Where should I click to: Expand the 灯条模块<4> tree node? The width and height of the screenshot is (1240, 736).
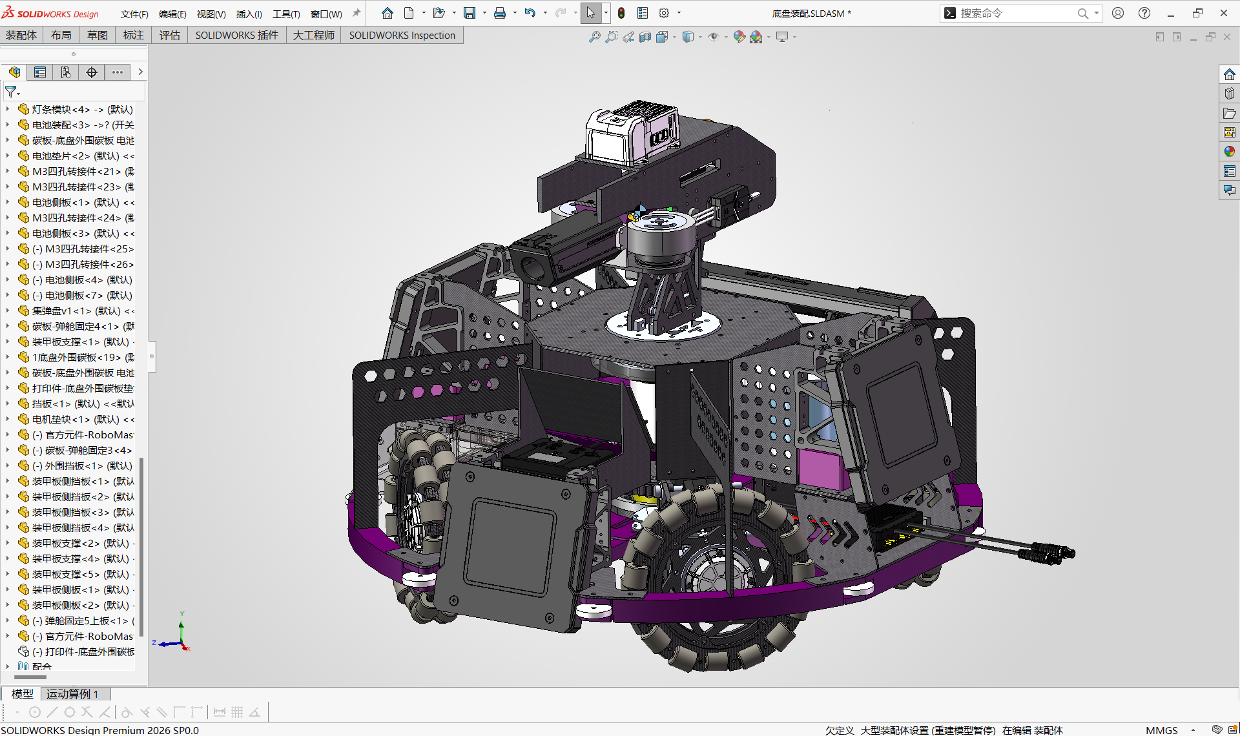point(8,109)
